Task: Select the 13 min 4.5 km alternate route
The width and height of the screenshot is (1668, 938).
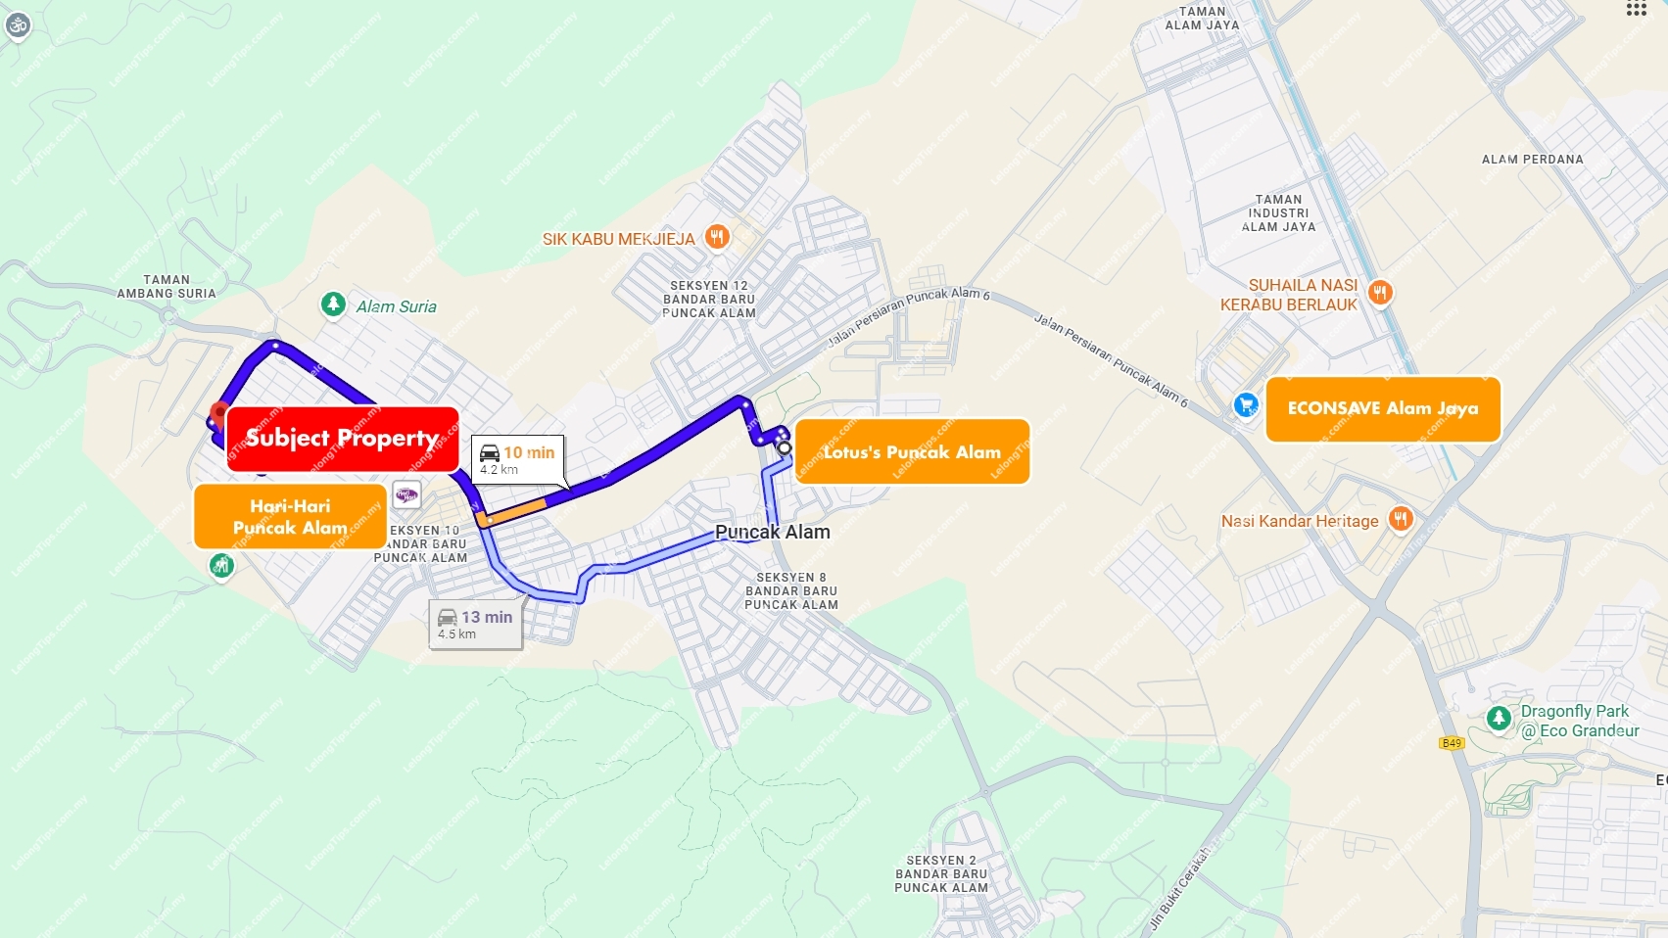Action: (x=475, y=625)
